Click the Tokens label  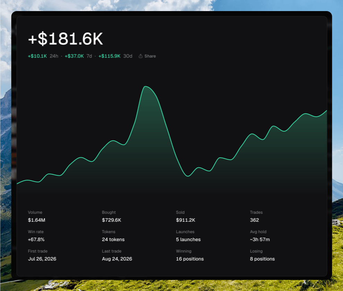coord(109,232)
